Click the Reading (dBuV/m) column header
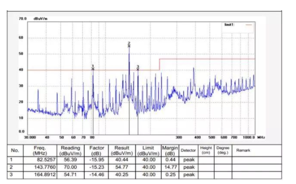Image resolution: width=296 pixels, height=184 pixels. pyautogui.click(x=70, y=151)
